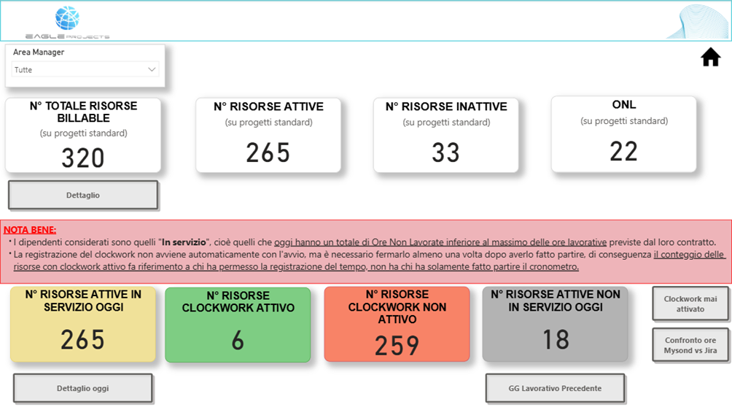Open the Dettaglio button under billable resources
This screenshot has width=732, height=410.
coord(83,196)
